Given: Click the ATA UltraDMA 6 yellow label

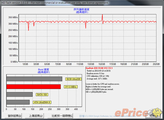Looking at the screenshot, I should pyautogui.click(x=42, y=102).
